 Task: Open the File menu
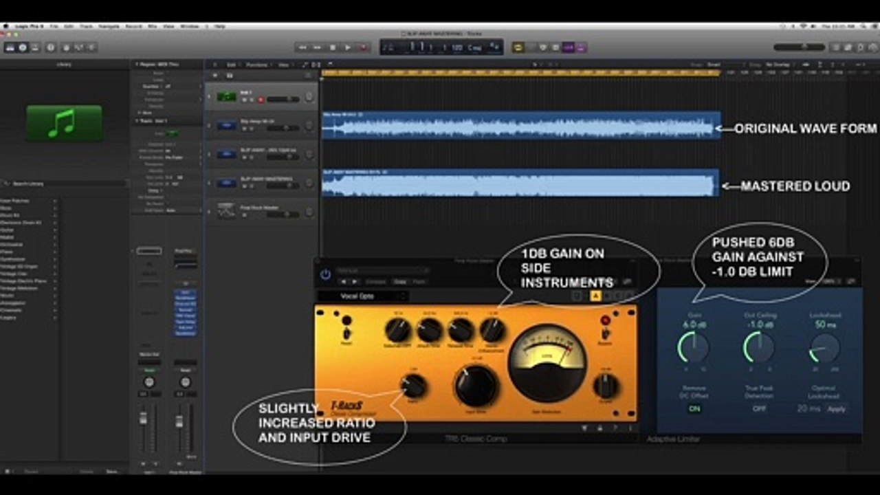tap(54, 26)
